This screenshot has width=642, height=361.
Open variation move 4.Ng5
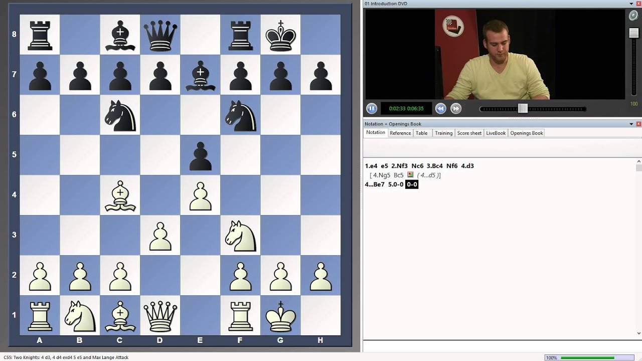382,175
